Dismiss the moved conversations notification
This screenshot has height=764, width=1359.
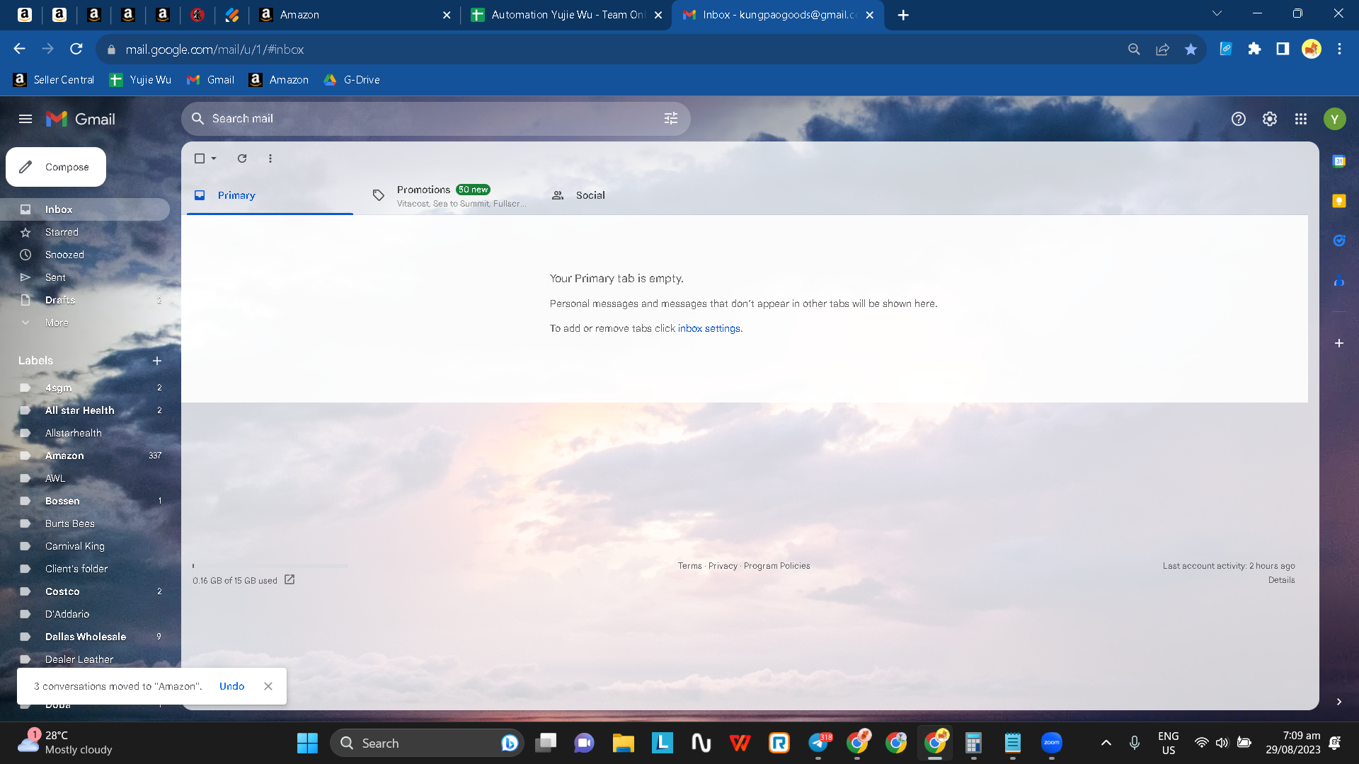click(268, 686)
